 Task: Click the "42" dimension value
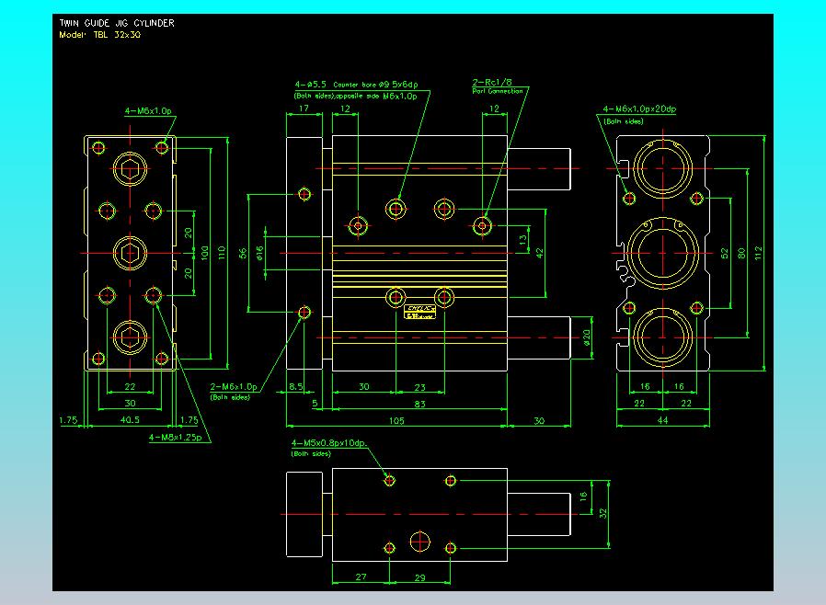539,253
